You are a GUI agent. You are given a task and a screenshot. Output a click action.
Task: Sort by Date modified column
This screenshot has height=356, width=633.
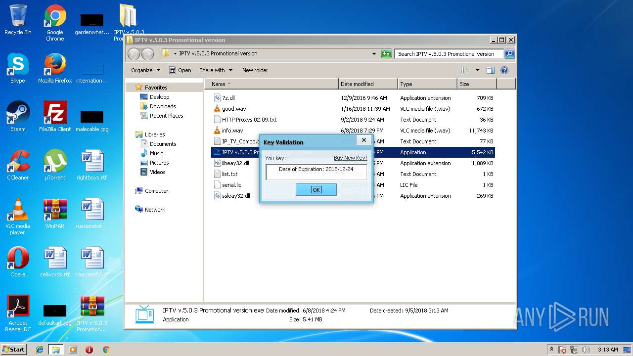click(x=368, y=84)
